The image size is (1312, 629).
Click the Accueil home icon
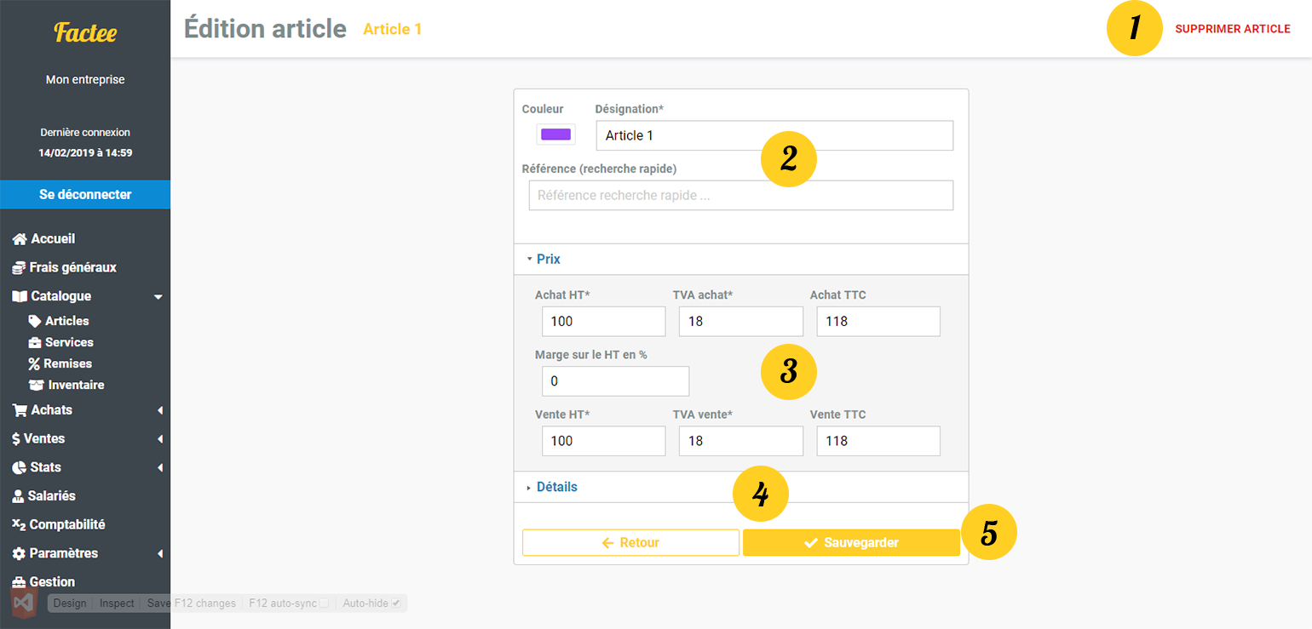tap(20, 239)
